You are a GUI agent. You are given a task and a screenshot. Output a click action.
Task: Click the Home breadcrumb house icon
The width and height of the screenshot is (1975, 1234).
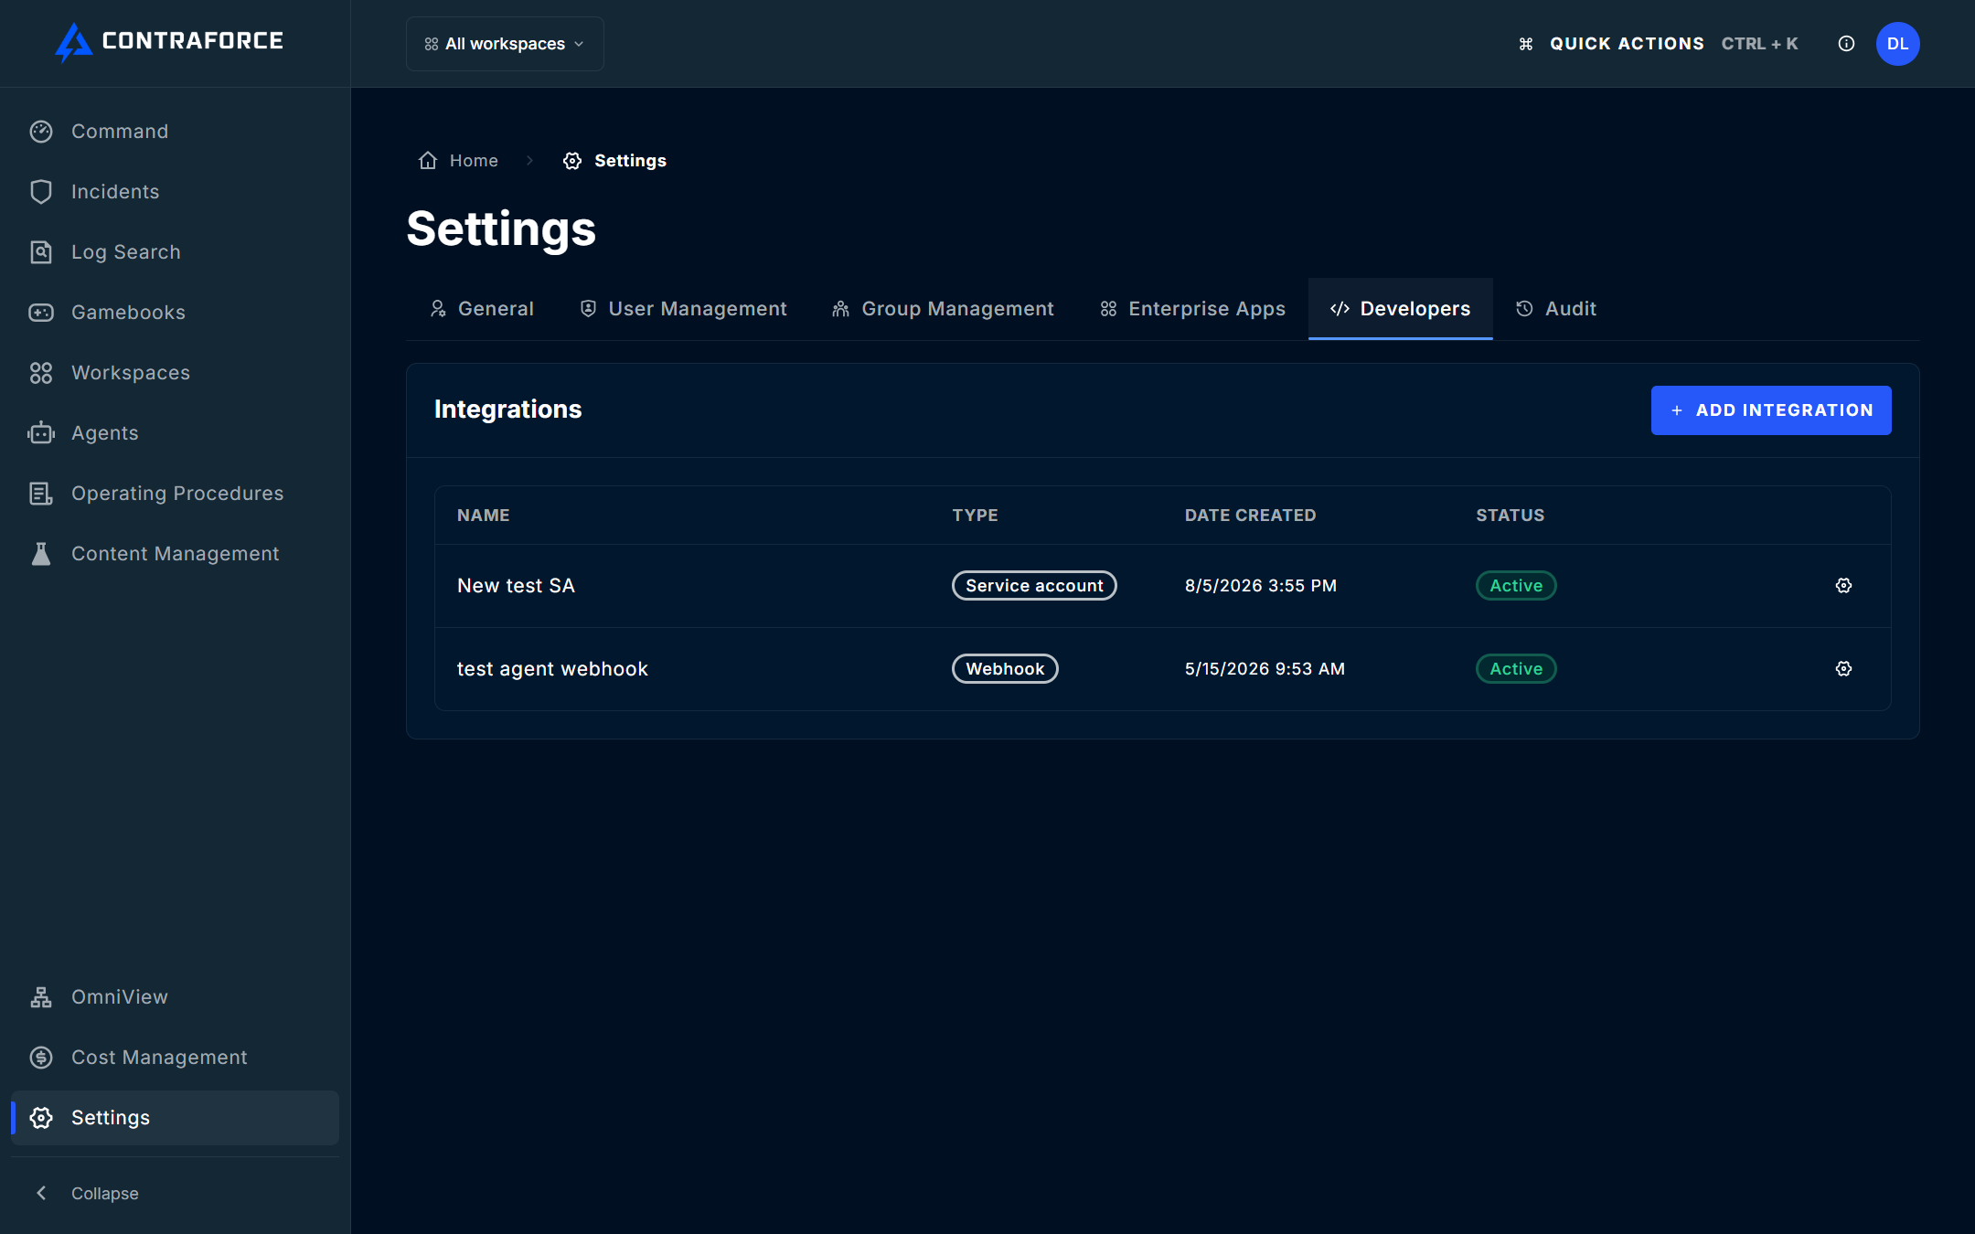428,161
